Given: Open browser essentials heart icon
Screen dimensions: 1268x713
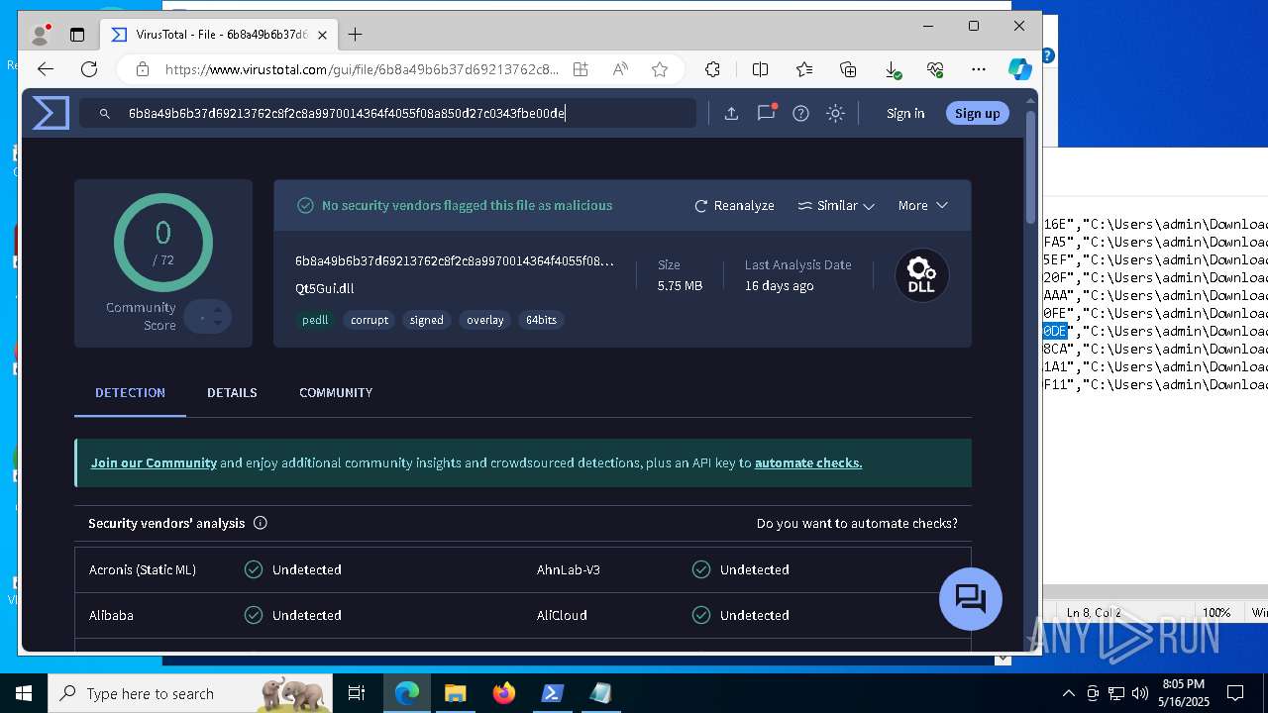Looking at the screenshot, I should [935, 69].
